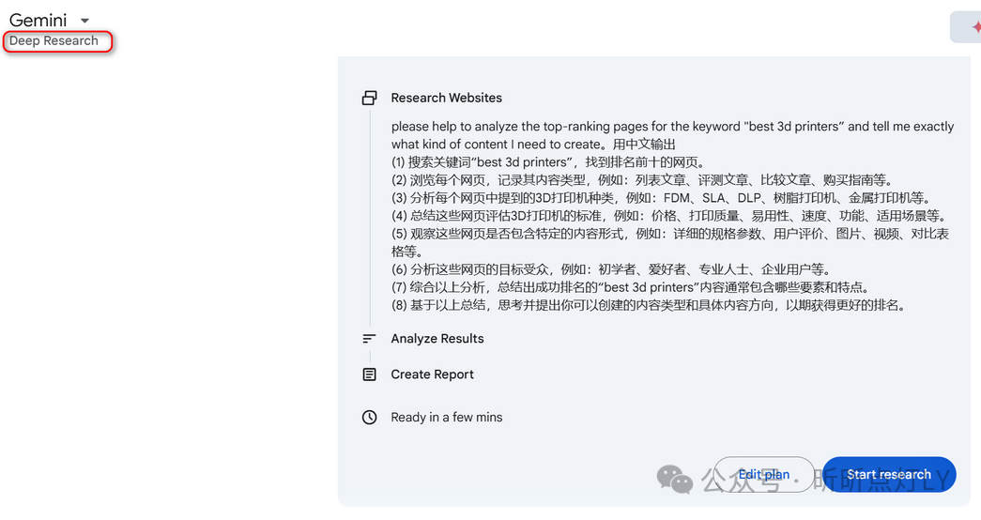The height and width of the screenshot is (520, 981).
Task: Click the Gemini title text
Action: [x=38, y=21]
